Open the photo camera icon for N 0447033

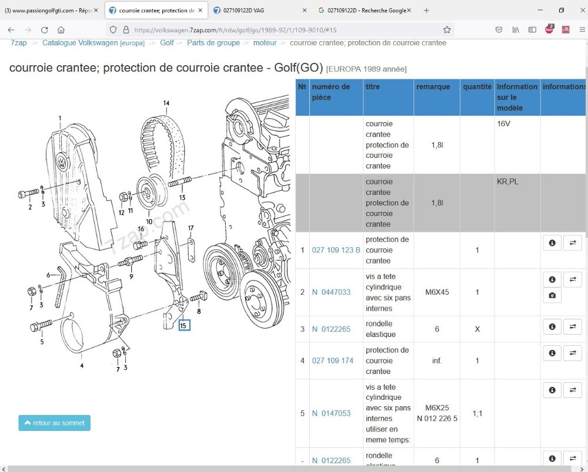pyautogui.click(x=552, y=296)
